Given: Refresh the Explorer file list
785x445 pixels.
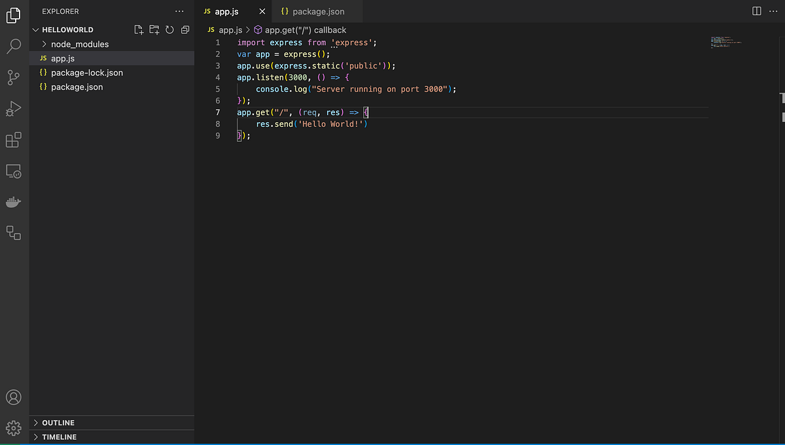Looking at the screenshot, I should (x=169, y=29).
